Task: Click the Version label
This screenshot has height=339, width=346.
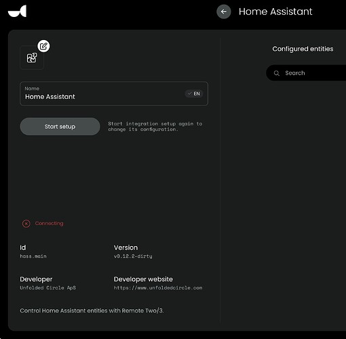Action: pyautogui.click(x=126, y=247)
